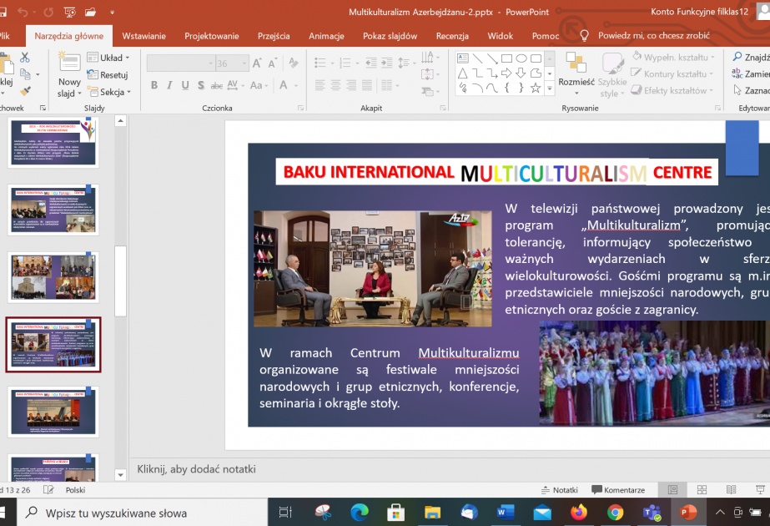Click the Cut scissors icon
Image resolution: width=770 pixels, height=526 pixels.
point(24,58)
